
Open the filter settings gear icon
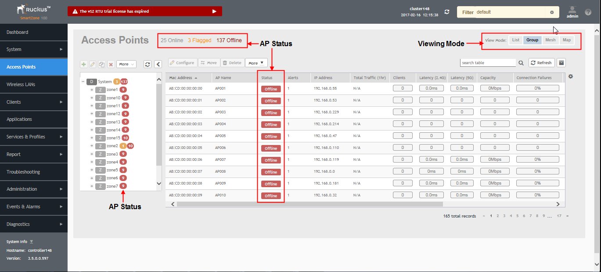pos(552,12)
